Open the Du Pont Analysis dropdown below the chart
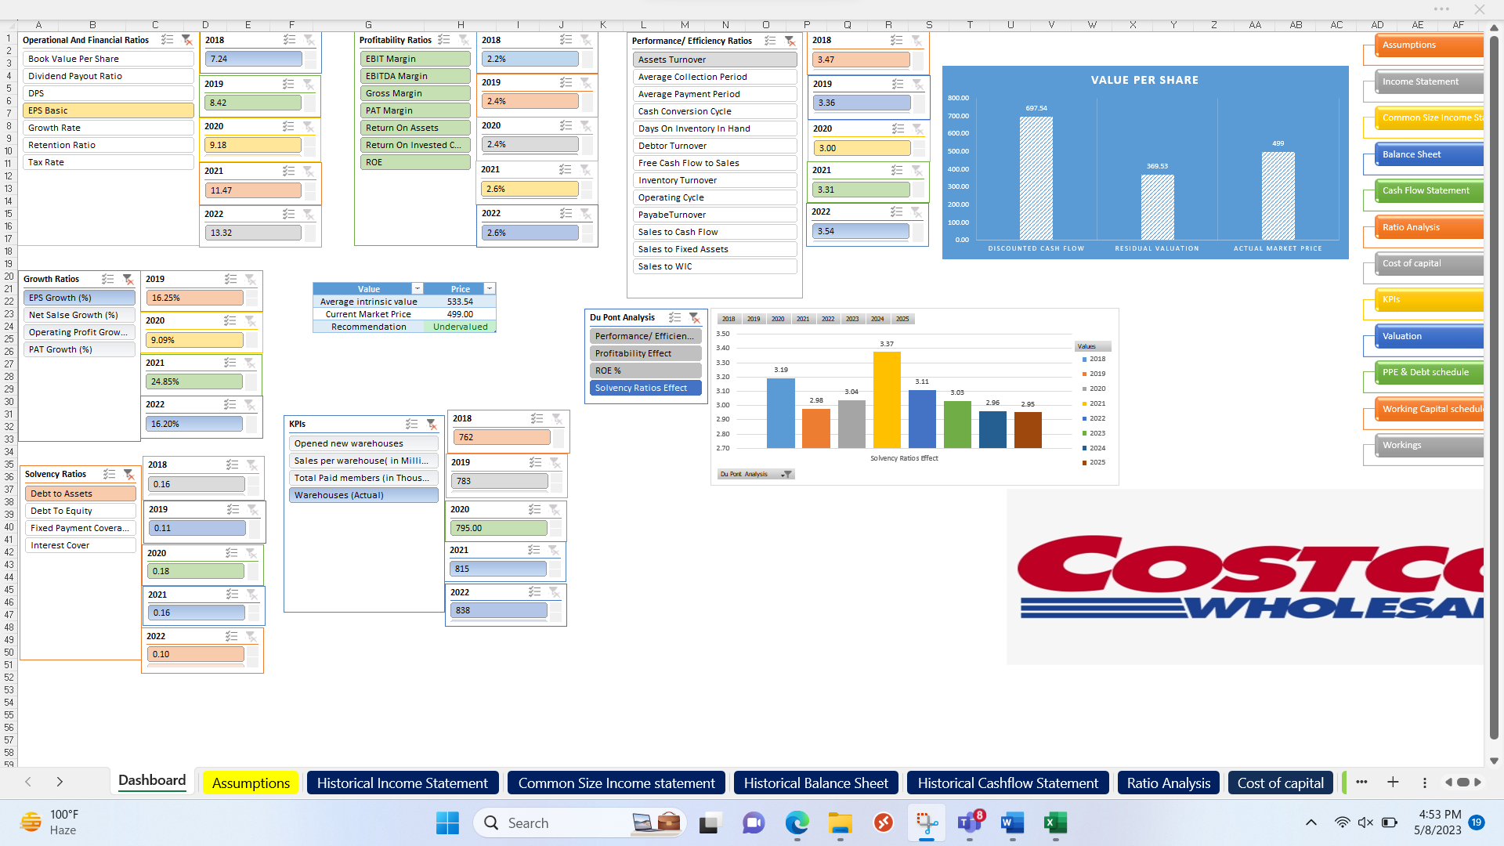The height and width of the screenshot is (846, 1504). pos(786,473)
